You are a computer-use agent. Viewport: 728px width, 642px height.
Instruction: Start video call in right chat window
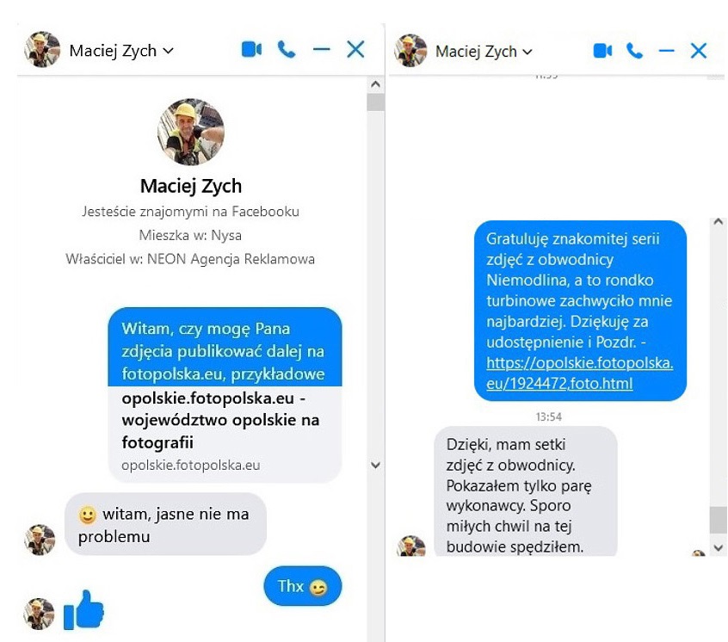602,51
